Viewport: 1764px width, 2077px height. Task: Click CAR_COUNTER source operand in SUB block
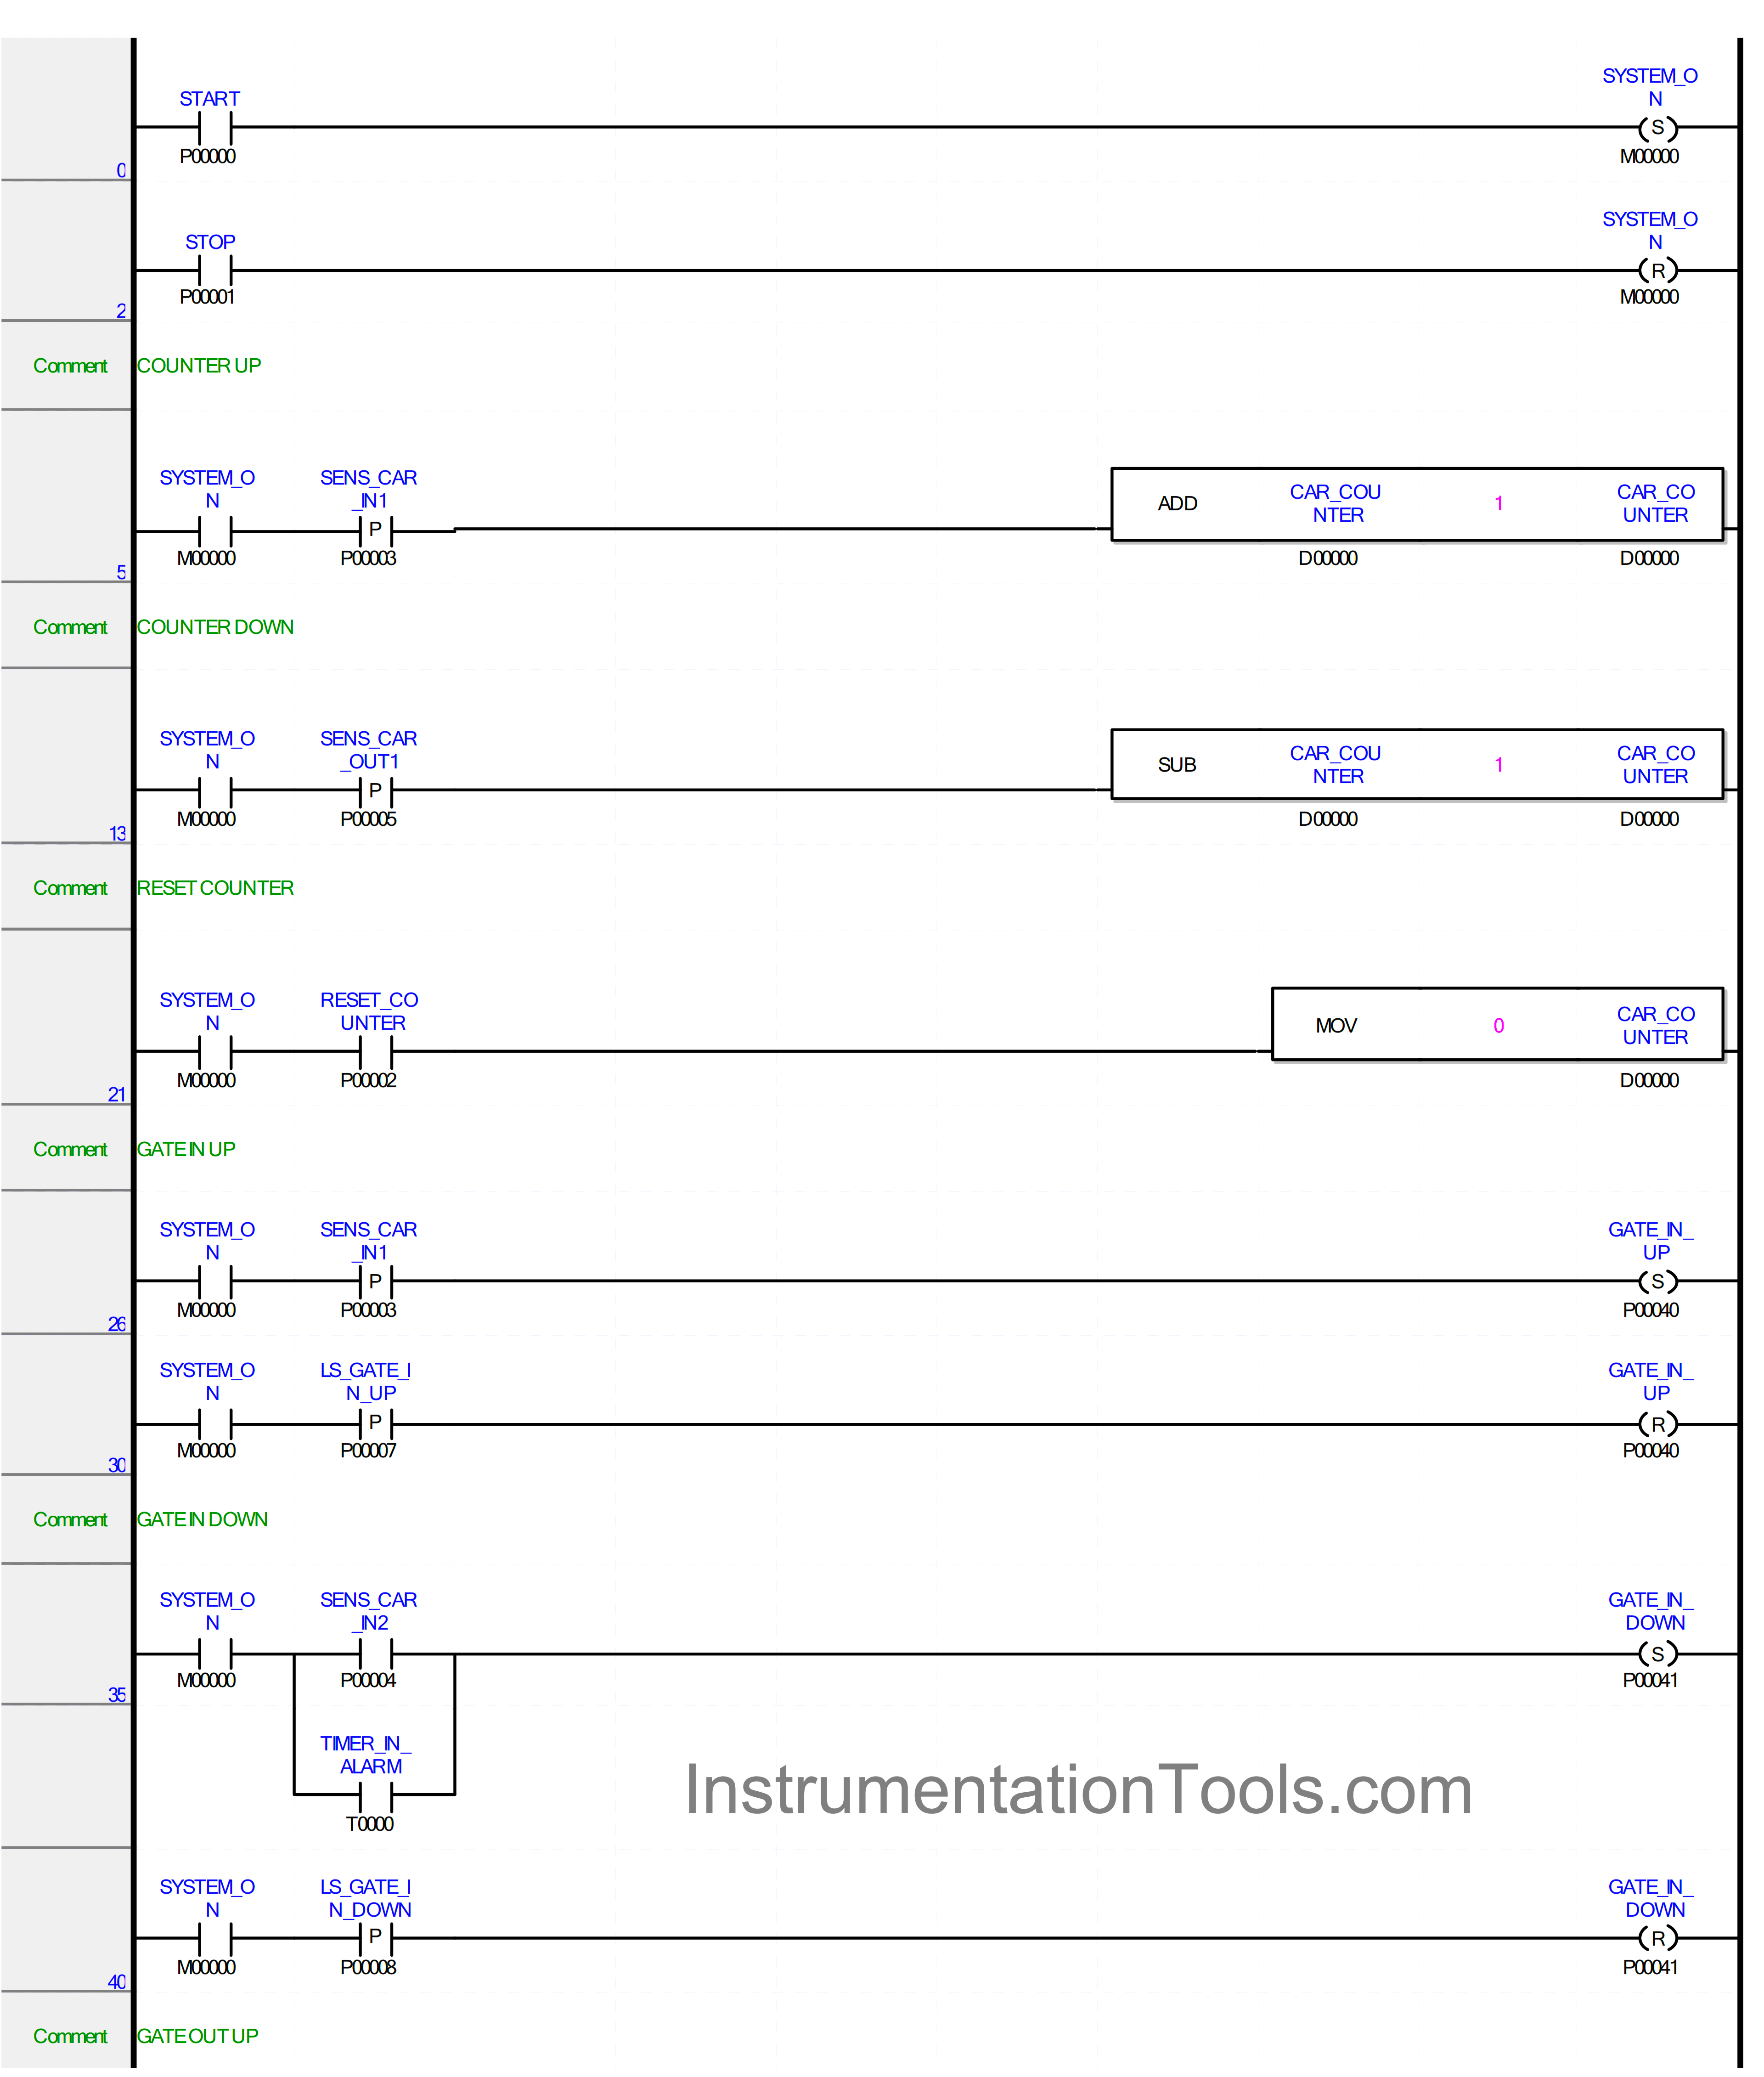(1336, 765)
